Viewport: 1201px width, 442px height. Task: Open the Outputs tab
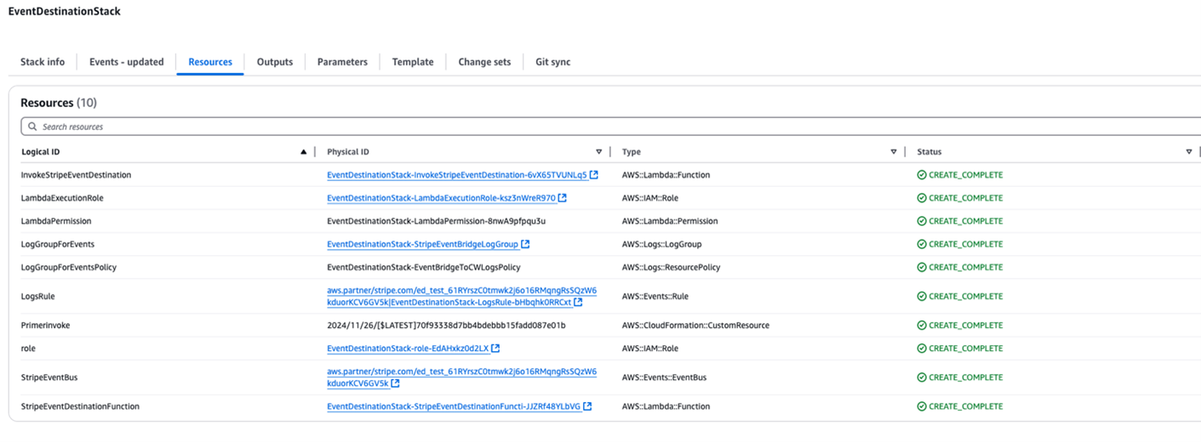(x=275, y=62)
